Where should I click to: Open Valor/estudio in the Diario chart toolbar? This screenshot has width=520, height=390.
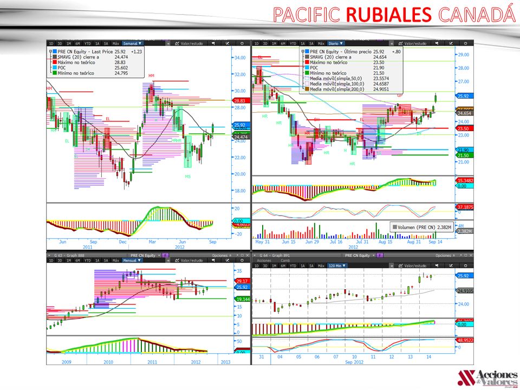coord(412,43)
